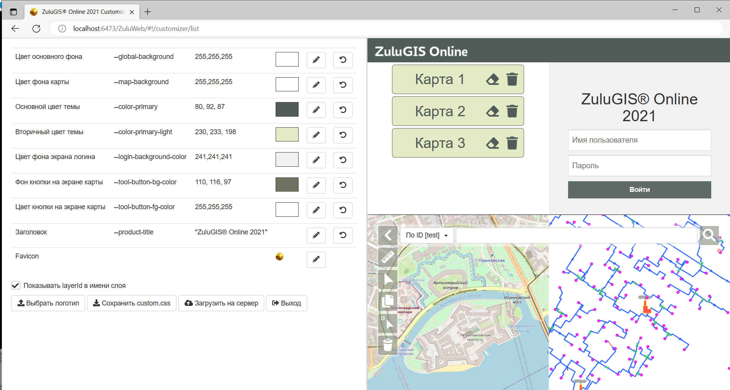Click the color-primary-light pale yellow swatch
The image size is (730, 390).
point(287,134)
